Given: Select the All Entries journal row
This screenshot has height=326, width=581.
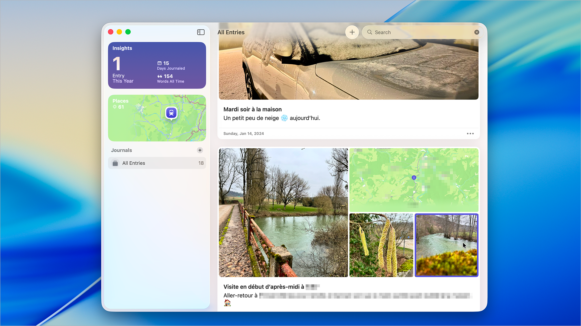Looking at the screenshot, I should click(x=157, y=163).
